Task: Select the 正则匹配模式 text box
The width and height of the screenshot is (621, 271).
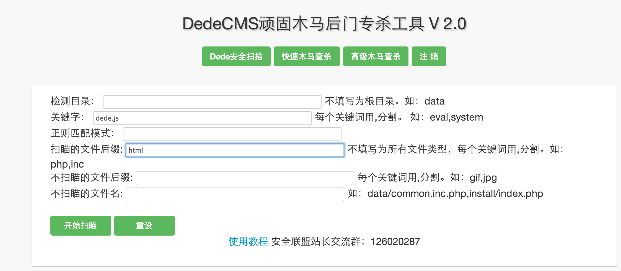Action: (232, 134)
